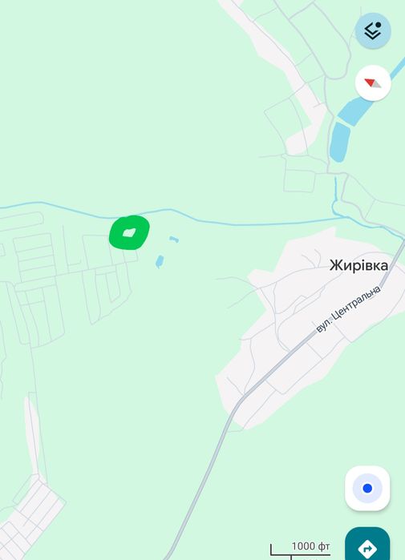Tap the green highlighted plot marker
Image resolution: width=405 pixels, height=560 pixels.
129,232
